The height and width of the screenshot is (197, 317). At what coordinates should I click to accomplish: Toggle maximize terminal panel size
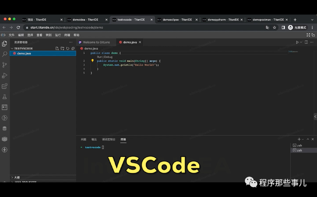point(308,139)
